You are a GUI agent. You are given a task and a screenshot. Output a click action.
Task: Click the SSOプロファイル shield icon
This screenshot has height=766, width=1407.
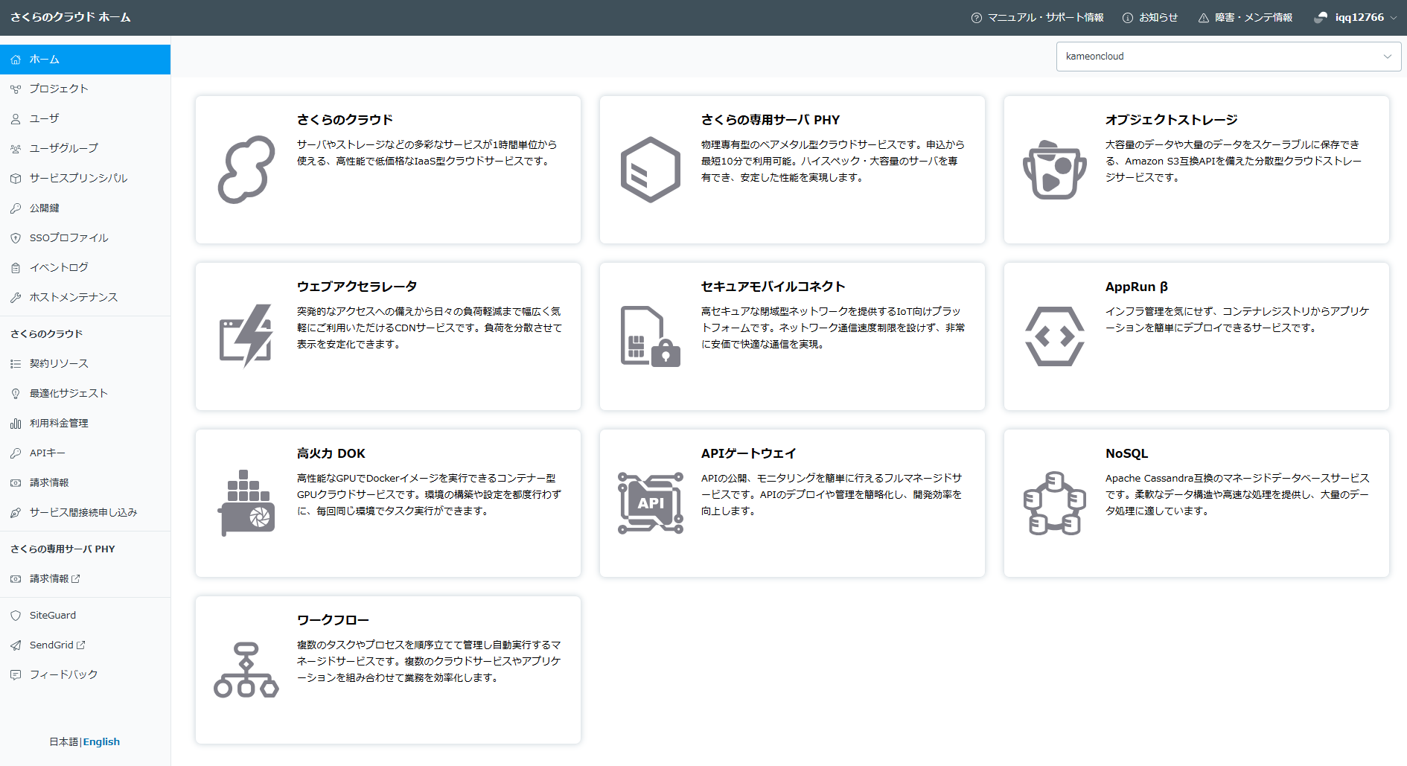[16, 238]
